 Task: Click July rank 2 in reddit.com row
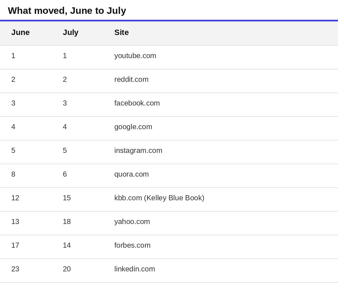pos(65,80)
